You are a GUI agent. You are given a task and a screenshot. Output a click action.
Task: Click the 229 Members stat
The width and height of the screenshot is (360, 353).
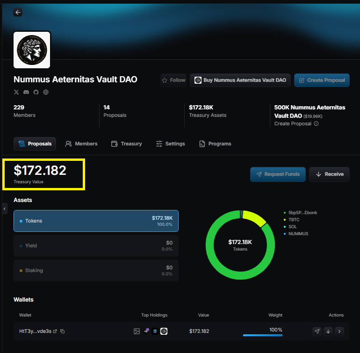point(24,111)
